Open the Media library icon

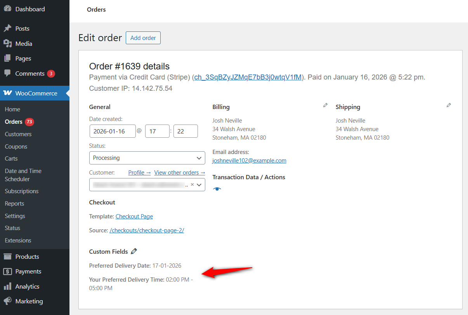8,43
